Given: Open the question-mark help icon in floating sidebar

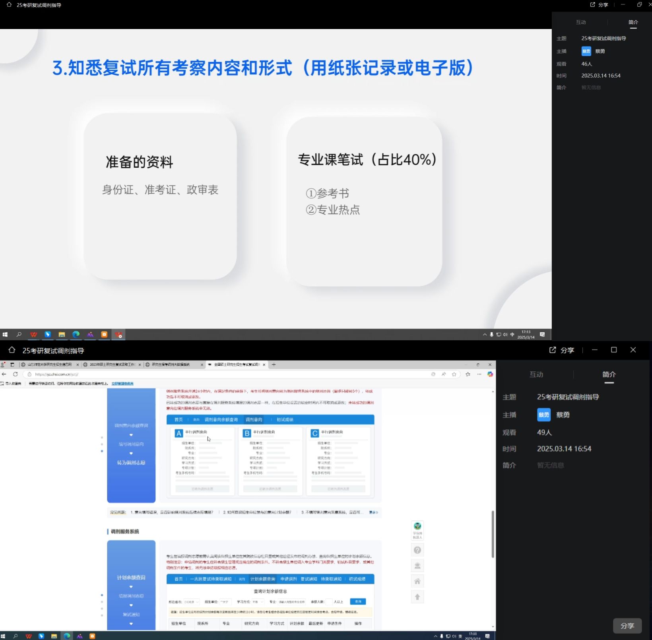Looking at the screenshot, I should click(x=417, y=550).
